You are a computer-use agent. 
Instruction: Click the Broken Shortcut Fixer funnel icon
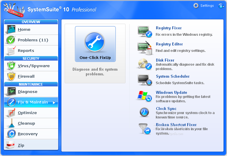click(145, 129)
